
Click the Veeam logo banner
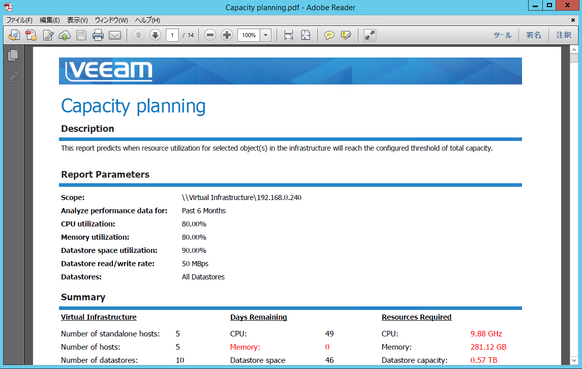pyautogui.click(x=290, y=71)
